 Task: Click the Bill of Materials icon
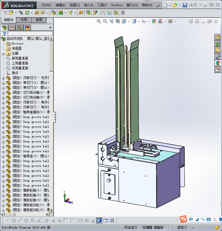coord(88,13)
